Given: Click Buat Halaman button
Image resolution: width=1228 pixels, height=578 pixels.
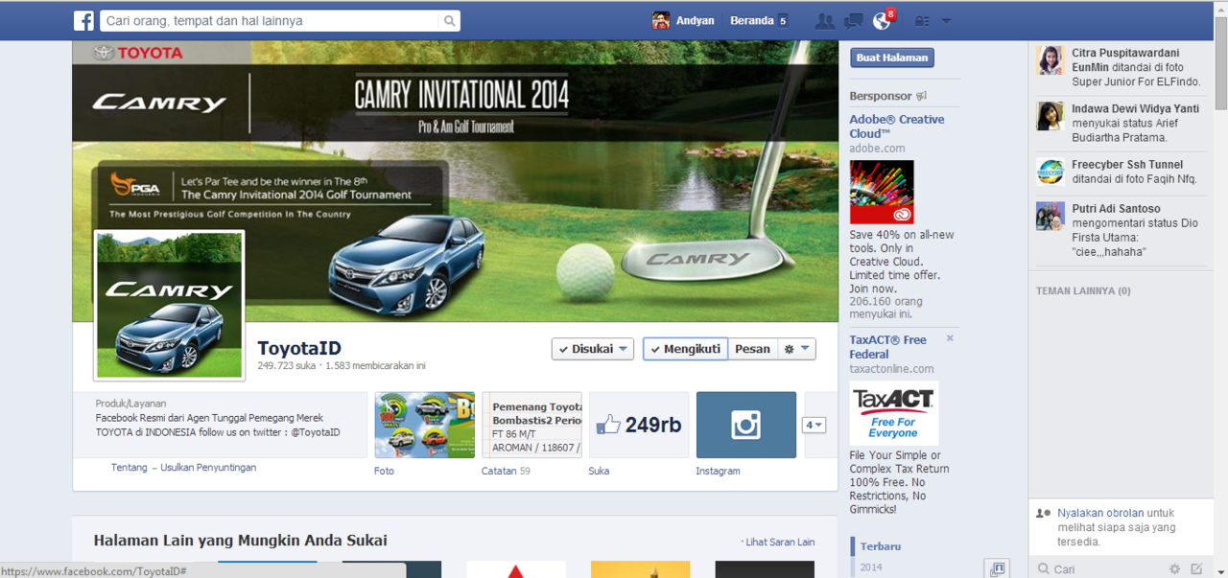Looking at the screenshot, I should tap(892, 58).
